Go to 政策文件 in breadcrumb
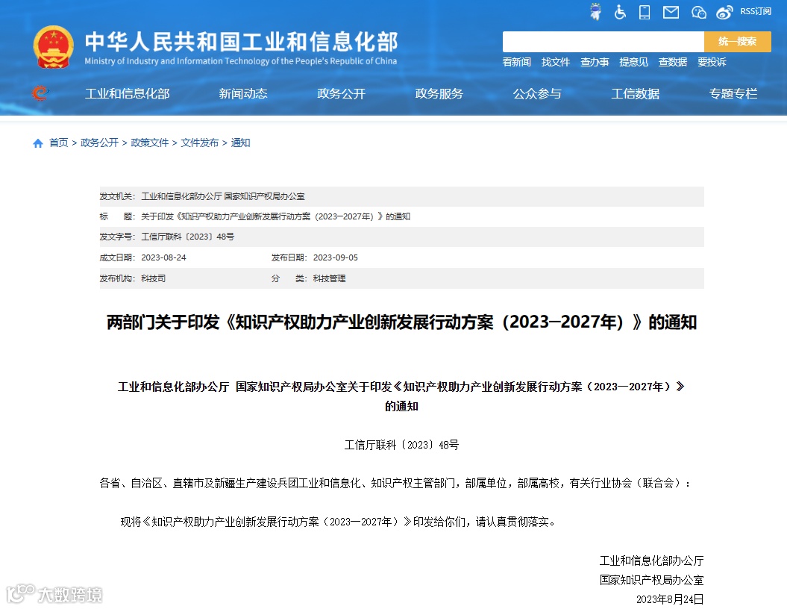The image size is (787, 609). 150,143
